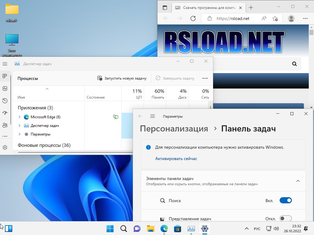Image resolution: width=314 pixels, height=235 pixels.
Task: Open Task Manager hamburger navigation menu
Action: click(x=5, y=64)
